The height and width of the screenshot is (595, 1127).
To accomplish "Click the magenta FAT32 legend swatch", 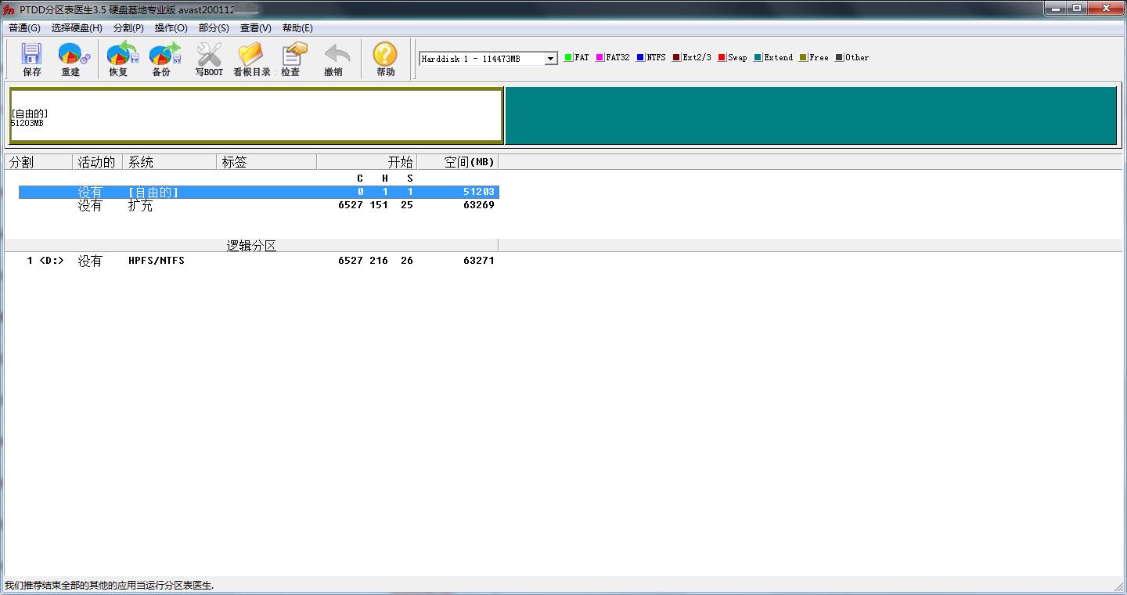I will (600, 57).
